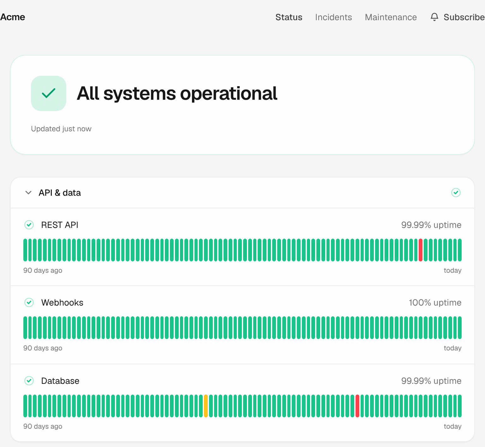This screenshot has width=485, height=447.
Task: Click the REST API status check icon
Action: click(29, 225)
